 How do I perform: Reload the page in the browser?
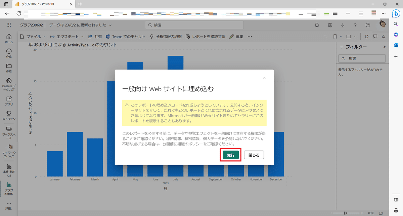coord(19,14)
